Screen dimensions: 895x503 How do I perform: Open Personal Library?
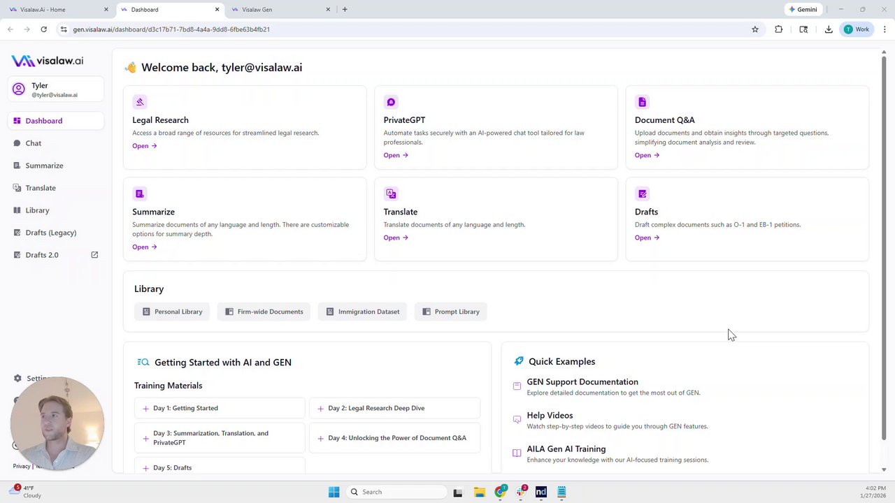click(x=172, y=312)
